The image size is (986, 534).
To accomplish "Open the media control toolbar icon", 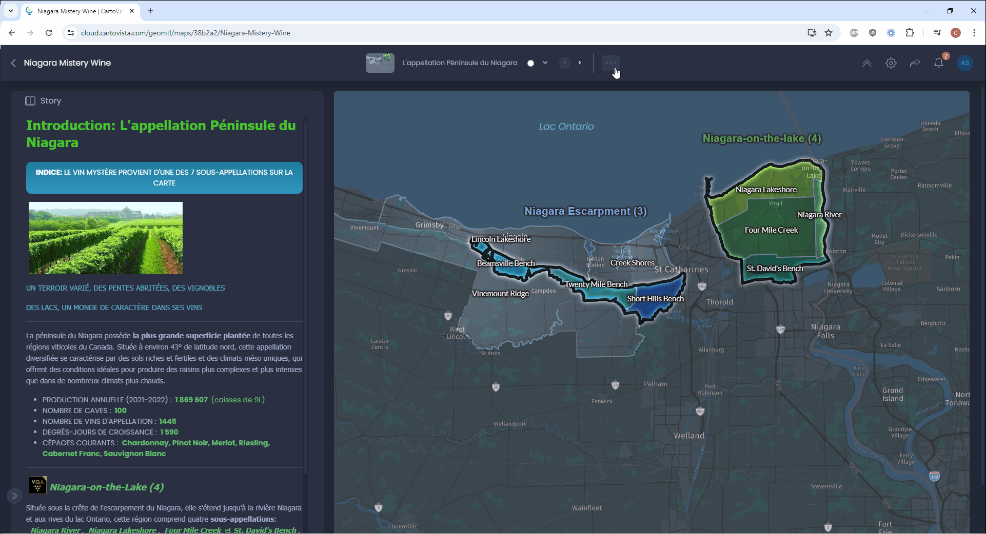I will coord(937,33).
